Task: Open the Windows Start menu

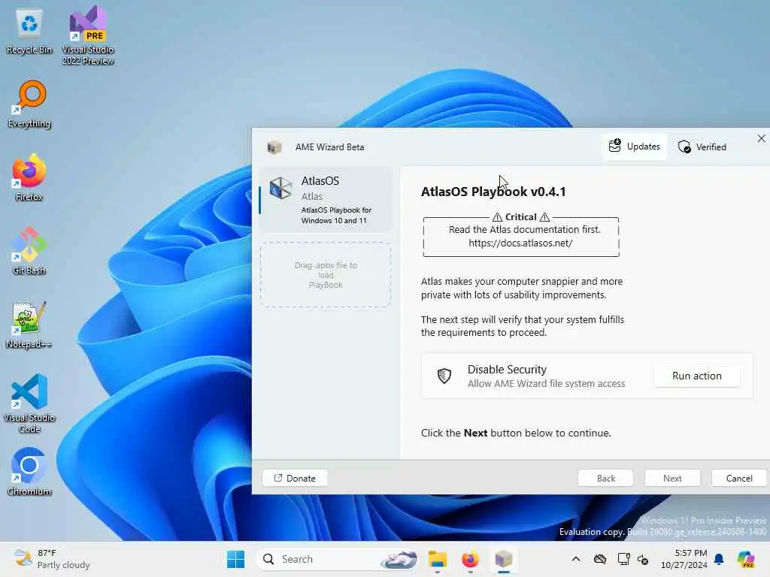Action: [235, 559]
